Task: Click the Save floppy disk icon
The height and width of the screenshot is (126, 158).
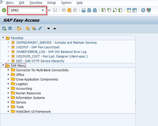Action: coord(55,10)
